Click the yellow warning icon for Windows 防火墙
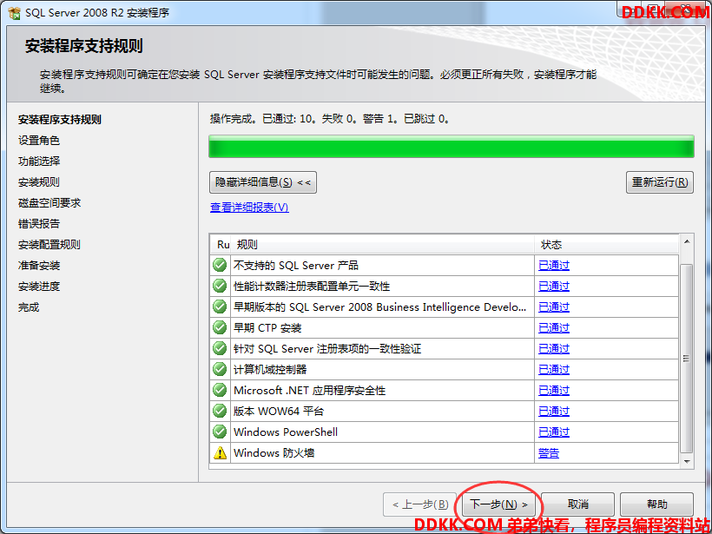712x534 pixels. click(x=220, y=452)
